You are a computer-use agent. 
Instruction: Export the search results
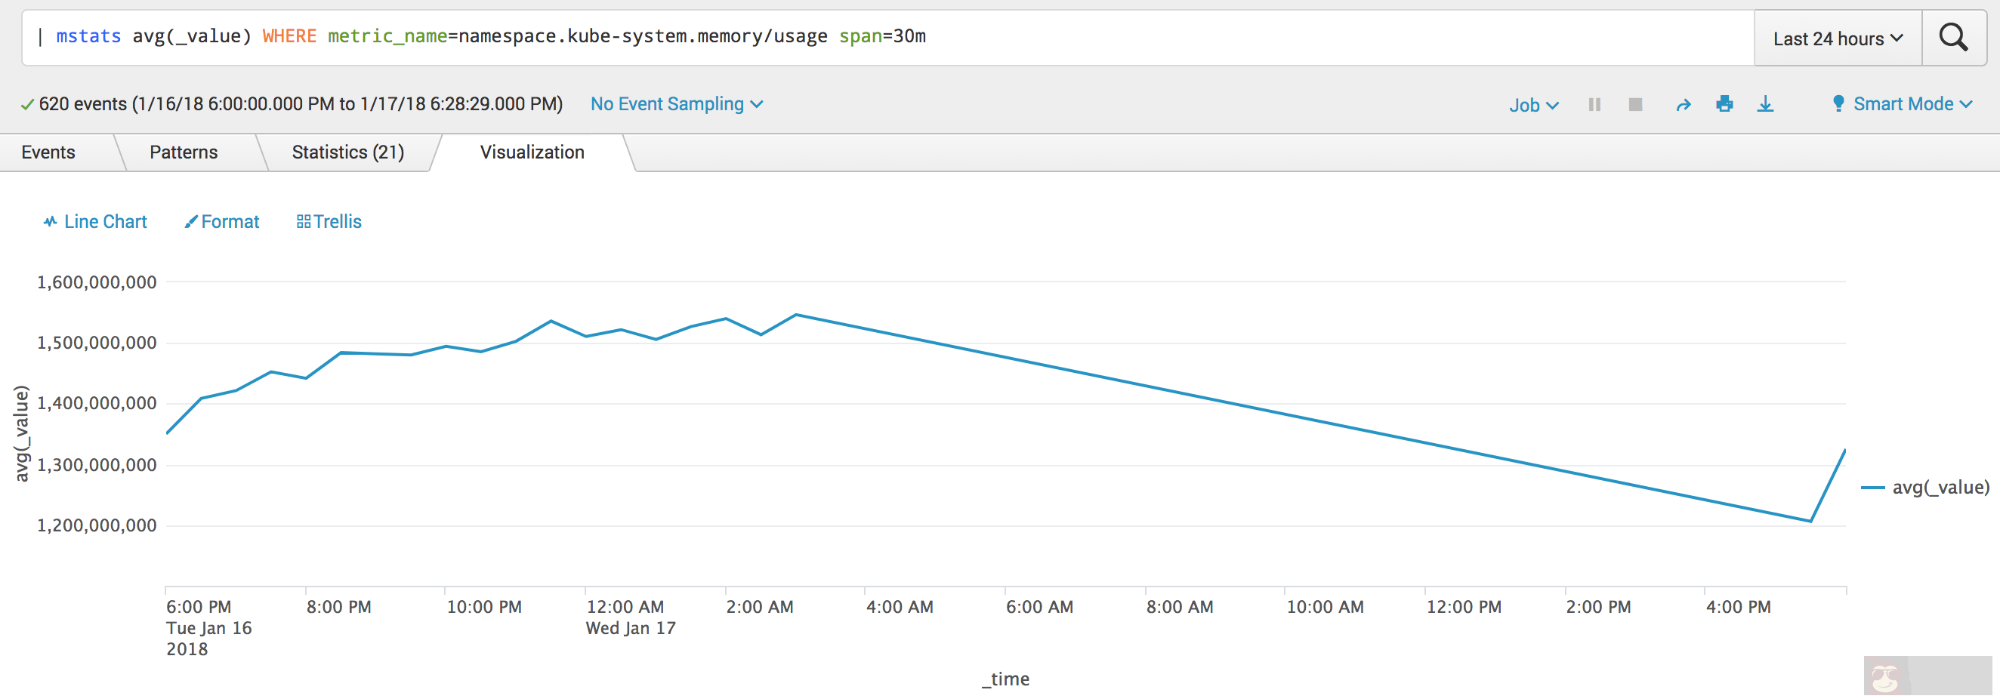tap(1766, 103)
